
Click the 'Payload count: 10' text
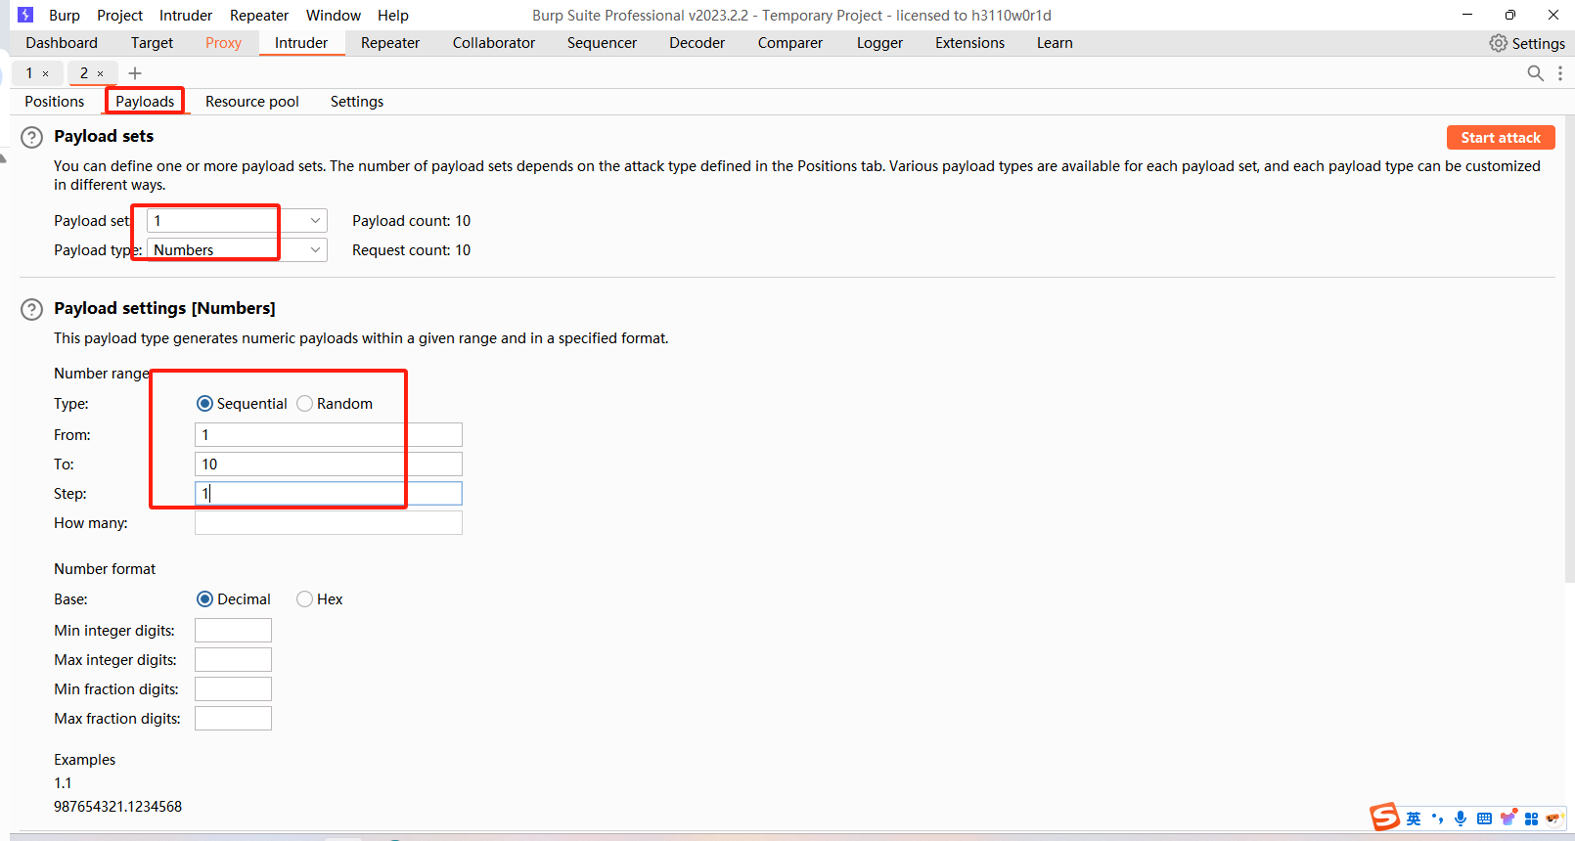point(412,221)
